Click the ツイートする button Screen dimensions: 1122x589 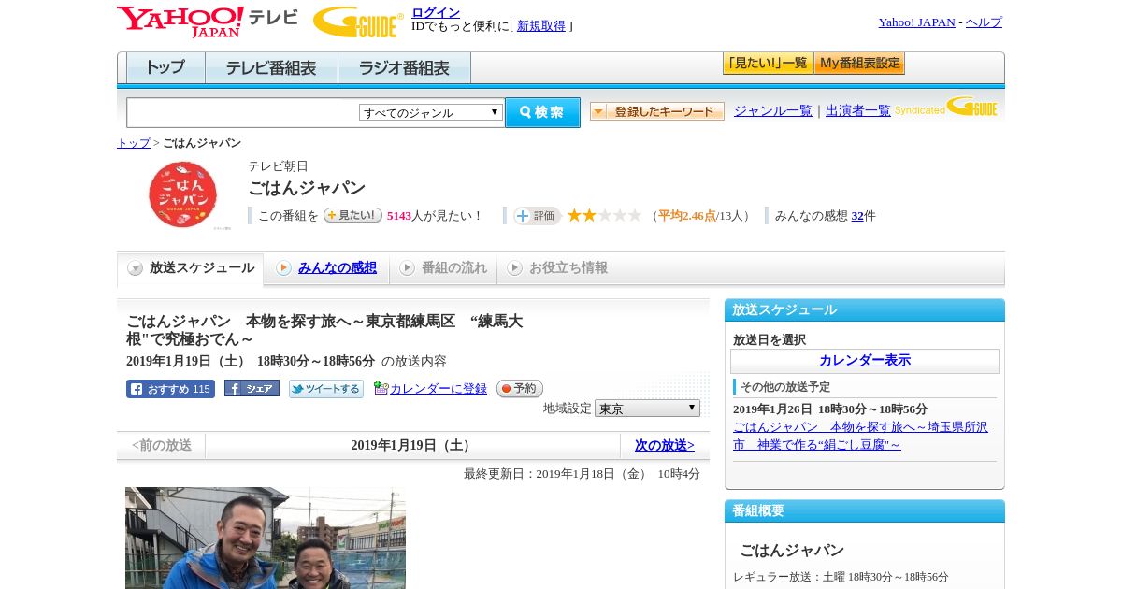(x=325, y=389)
